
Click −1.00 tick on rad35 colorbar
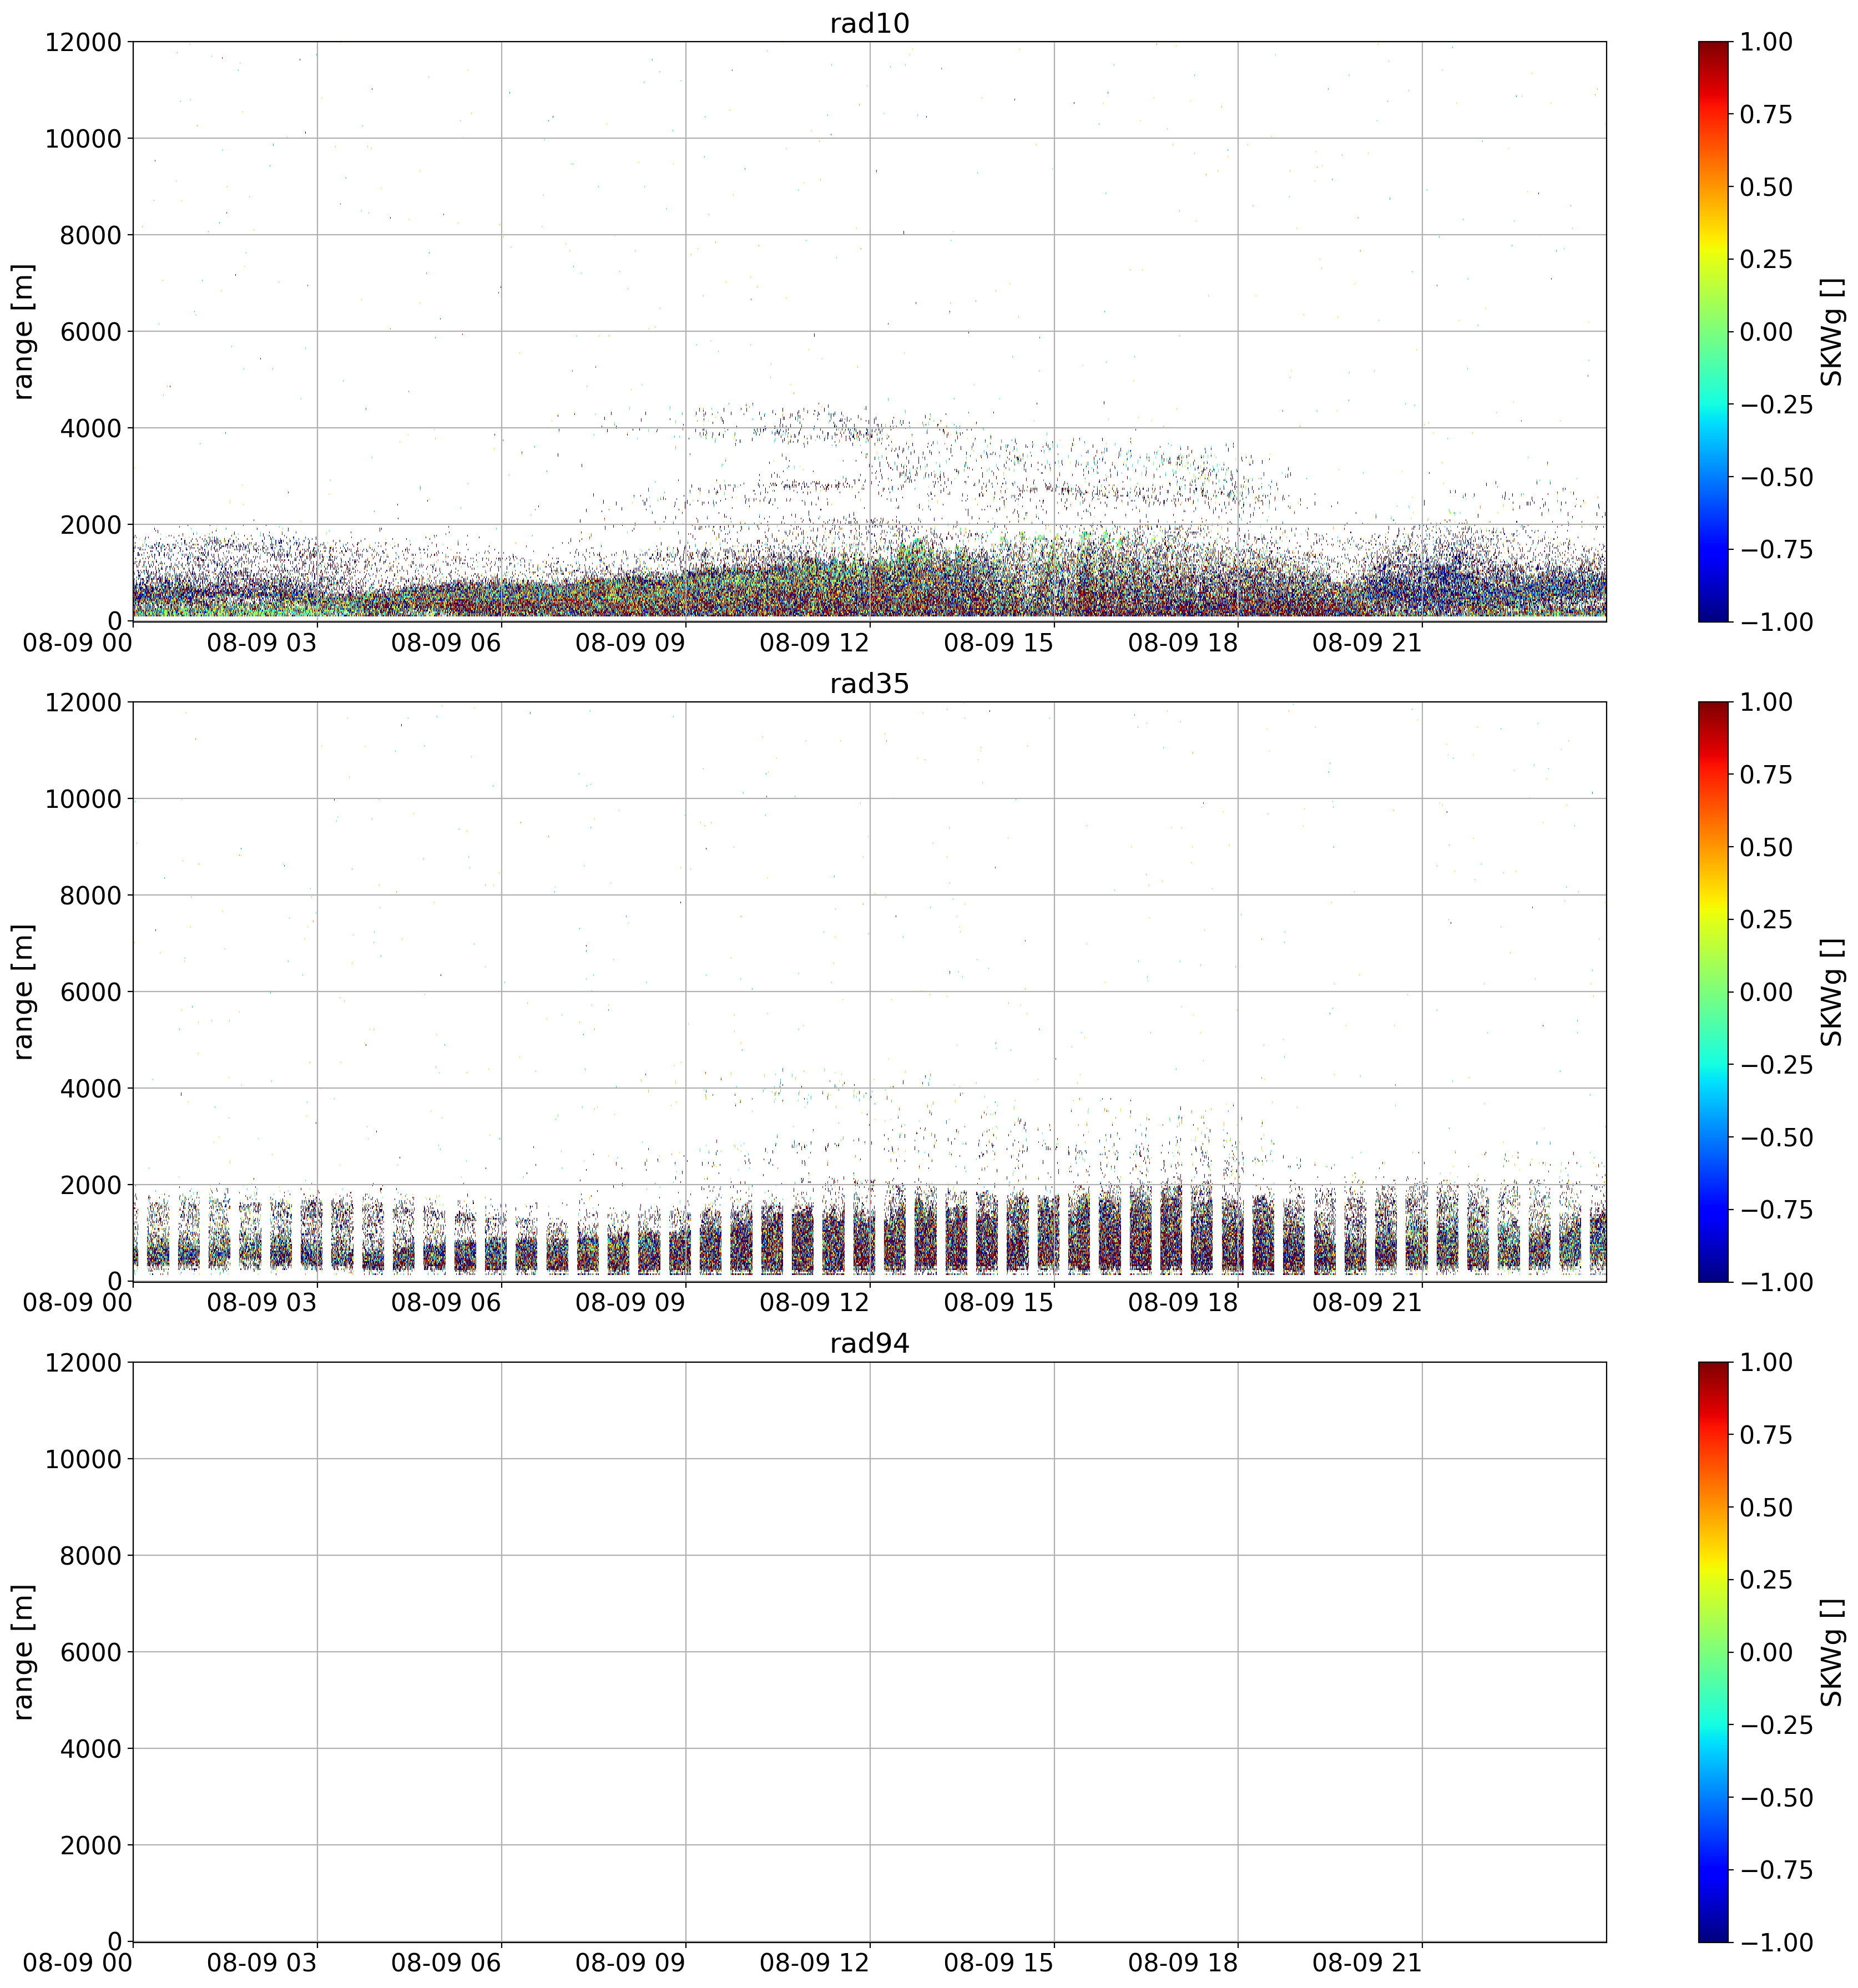tap(1776, 1282)
